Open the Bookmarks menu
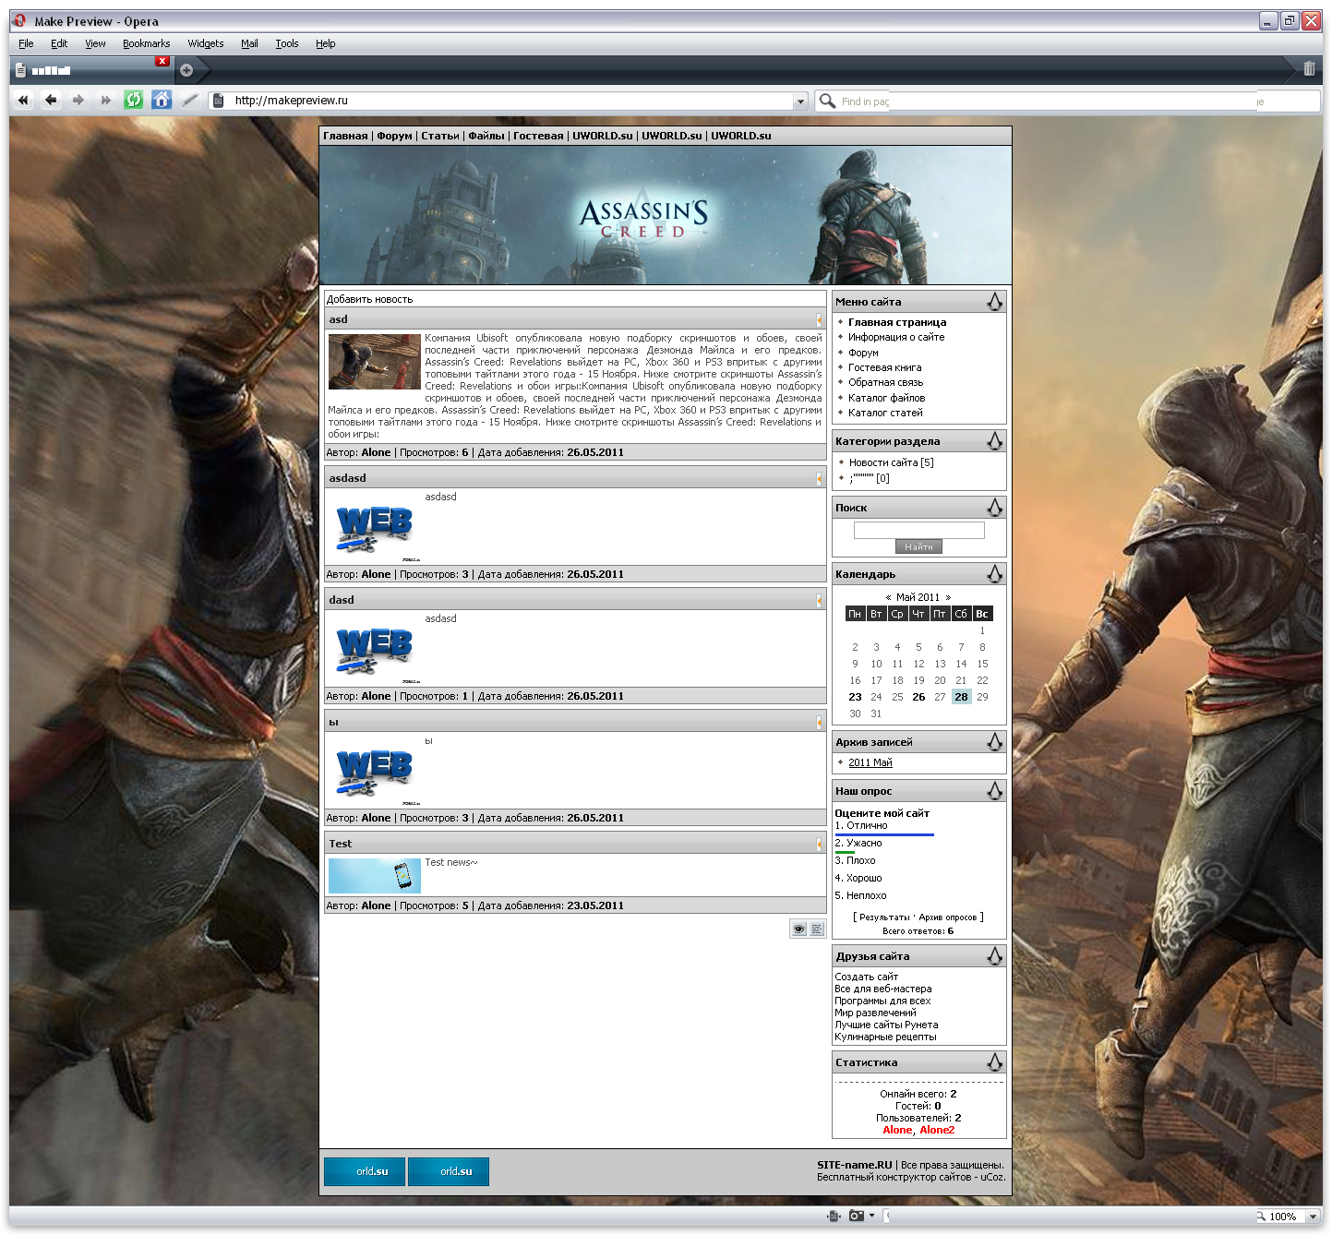The height and width of the screenshot is (1235, 1332). click(x=146, y=43)
